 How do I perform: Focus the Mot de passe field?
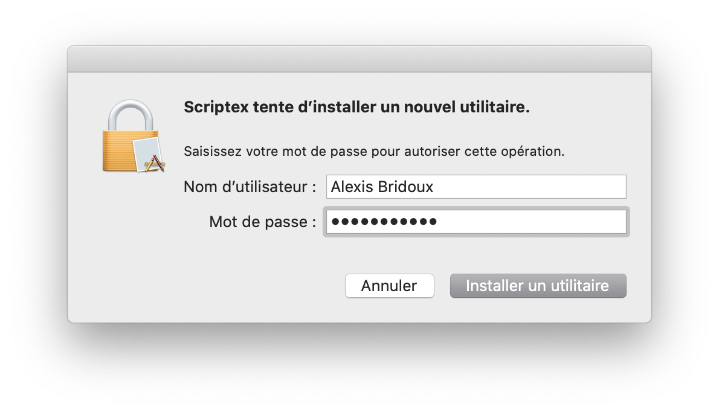pos(476,222)
